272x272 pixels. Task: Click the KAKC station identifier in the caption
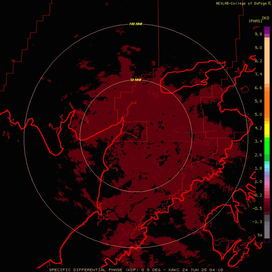tap(175, 270)
